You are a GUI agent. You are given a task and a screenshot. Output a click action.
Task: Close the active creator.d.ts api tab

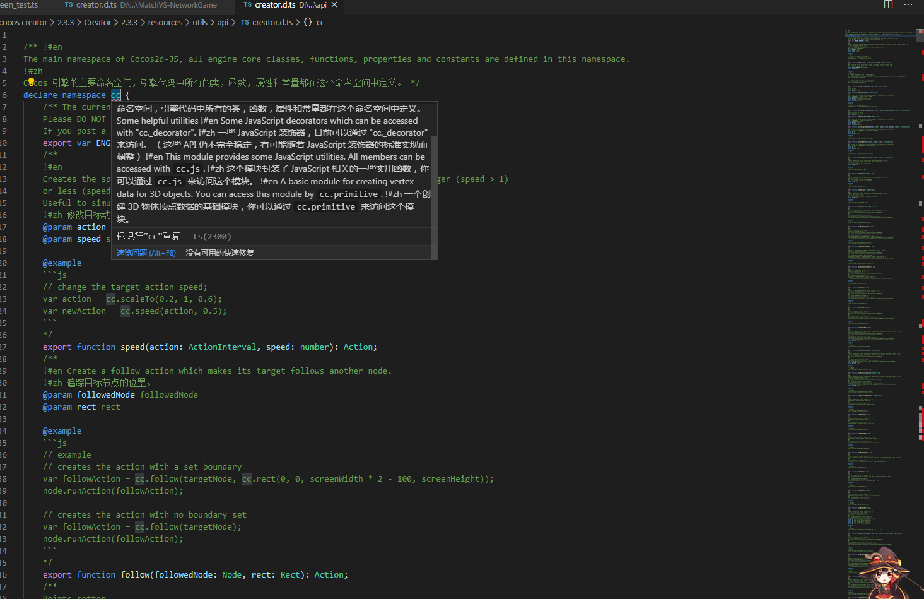pos(334,4)
